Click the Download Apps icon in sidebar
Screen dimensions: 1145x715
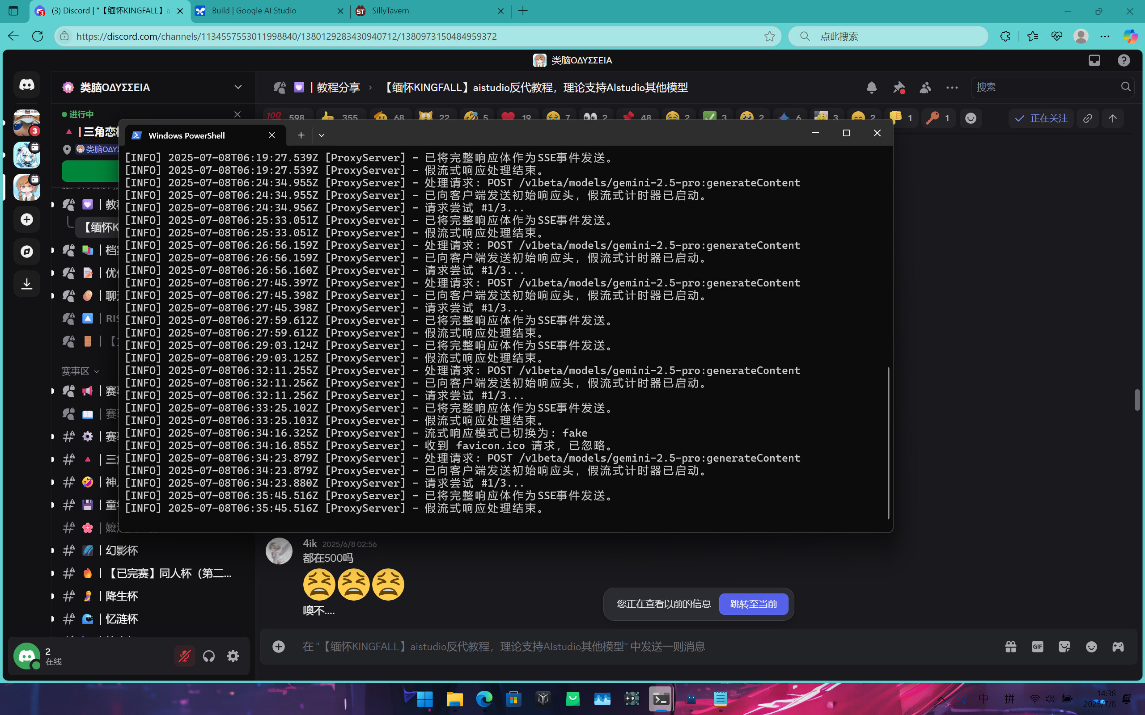pos(26,284)
